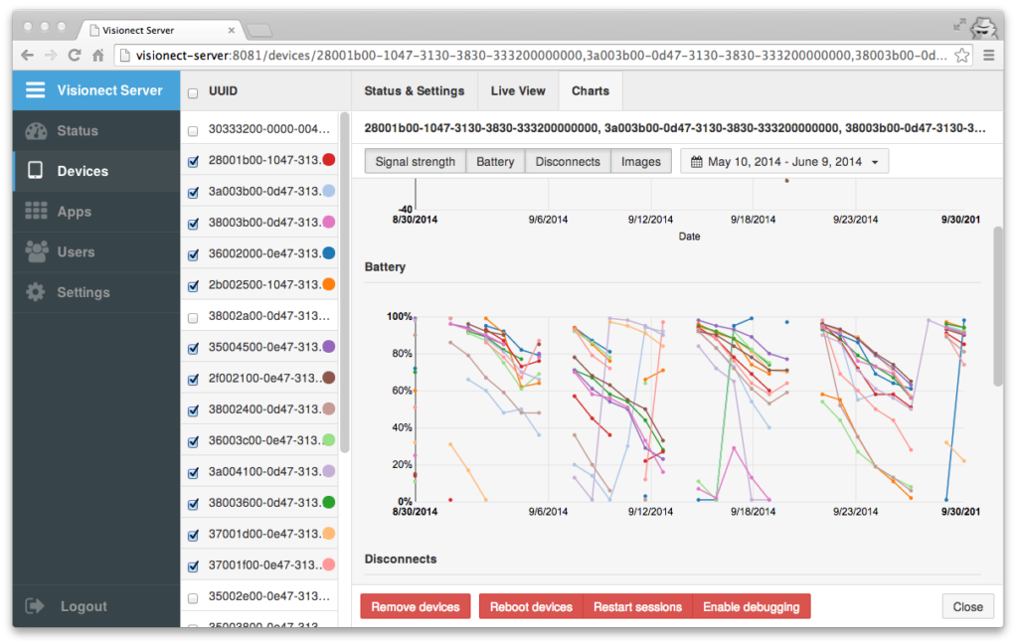Screen dimensions: 1018x644
Task: Toggle the Visionect Server hamburger menu
Action: point(35,90)
